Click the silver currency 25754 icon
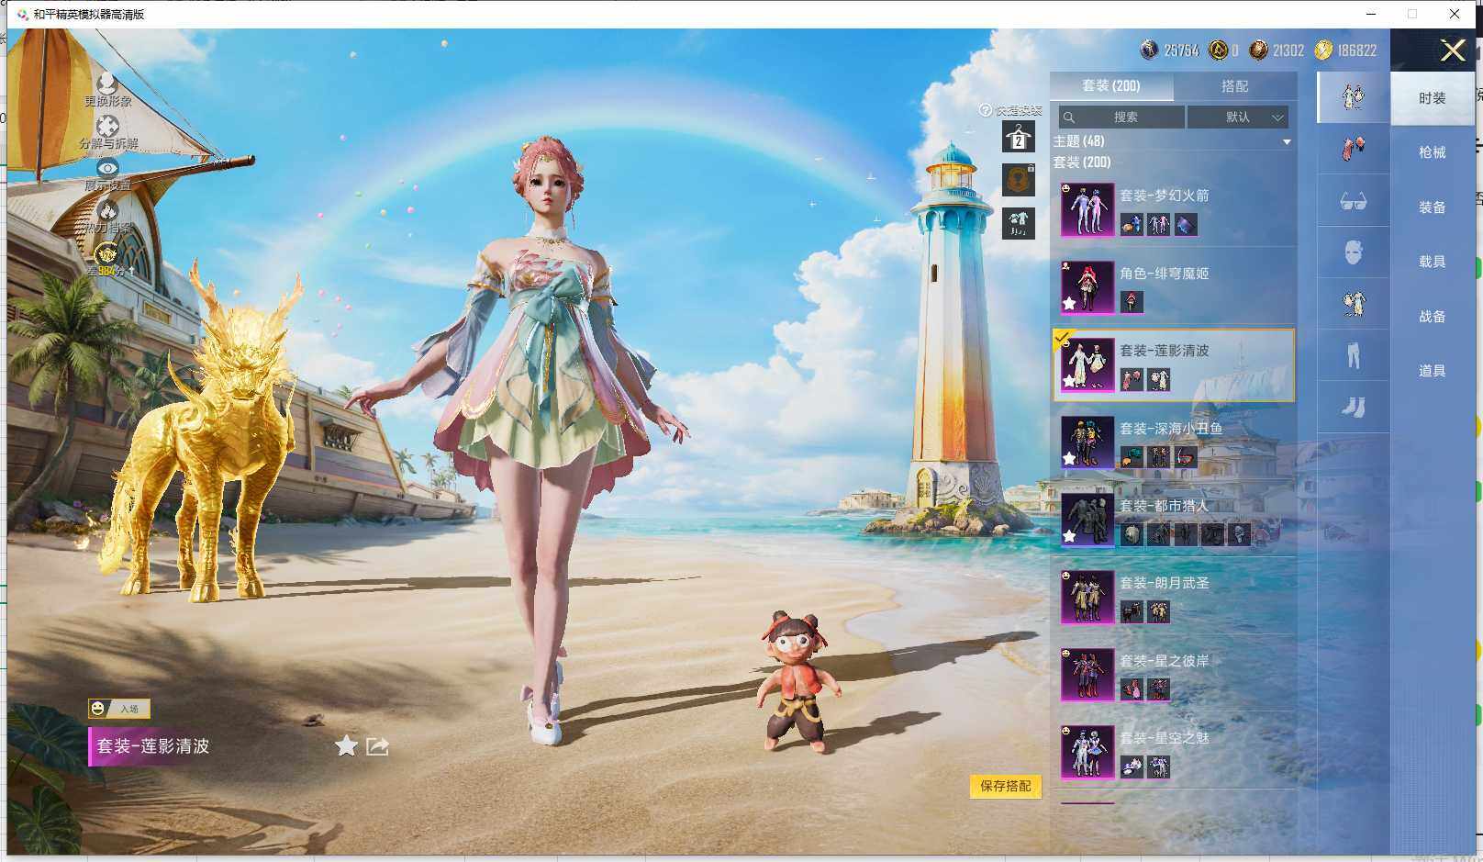 point(1149,50)
